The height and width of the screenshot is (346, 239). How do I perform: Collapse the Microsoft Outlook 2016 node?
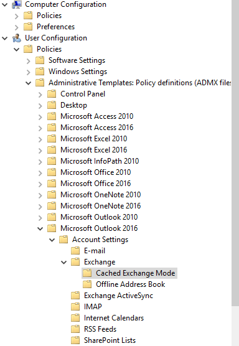pyautogui.click(x=40, y=228)
